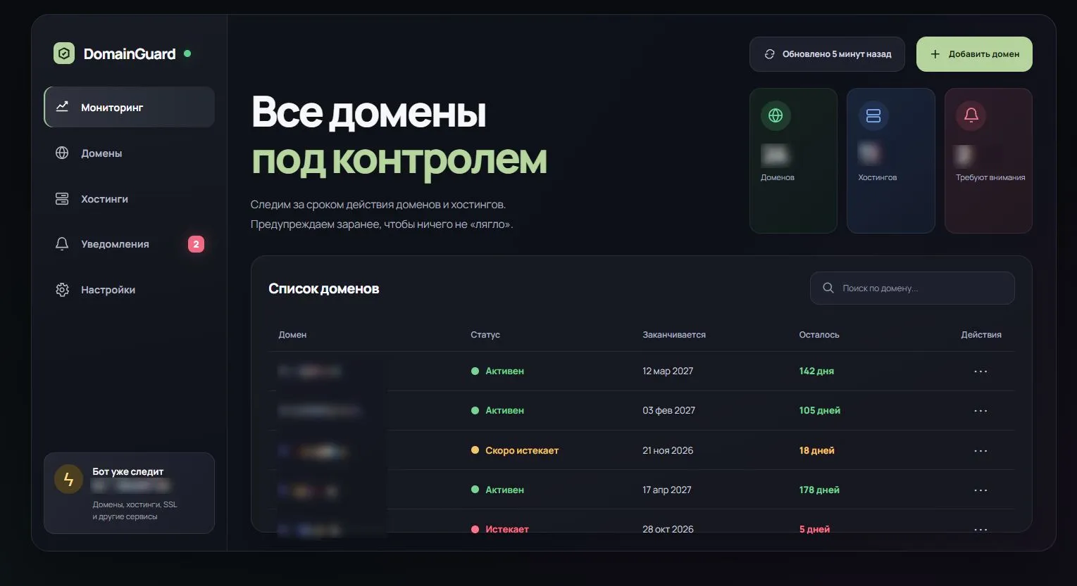Click the 18 дней remaining value

click(x=817, y=450)
